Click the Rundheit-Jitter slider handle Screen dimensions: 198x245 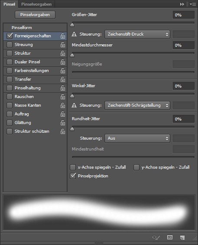point(72,129)
